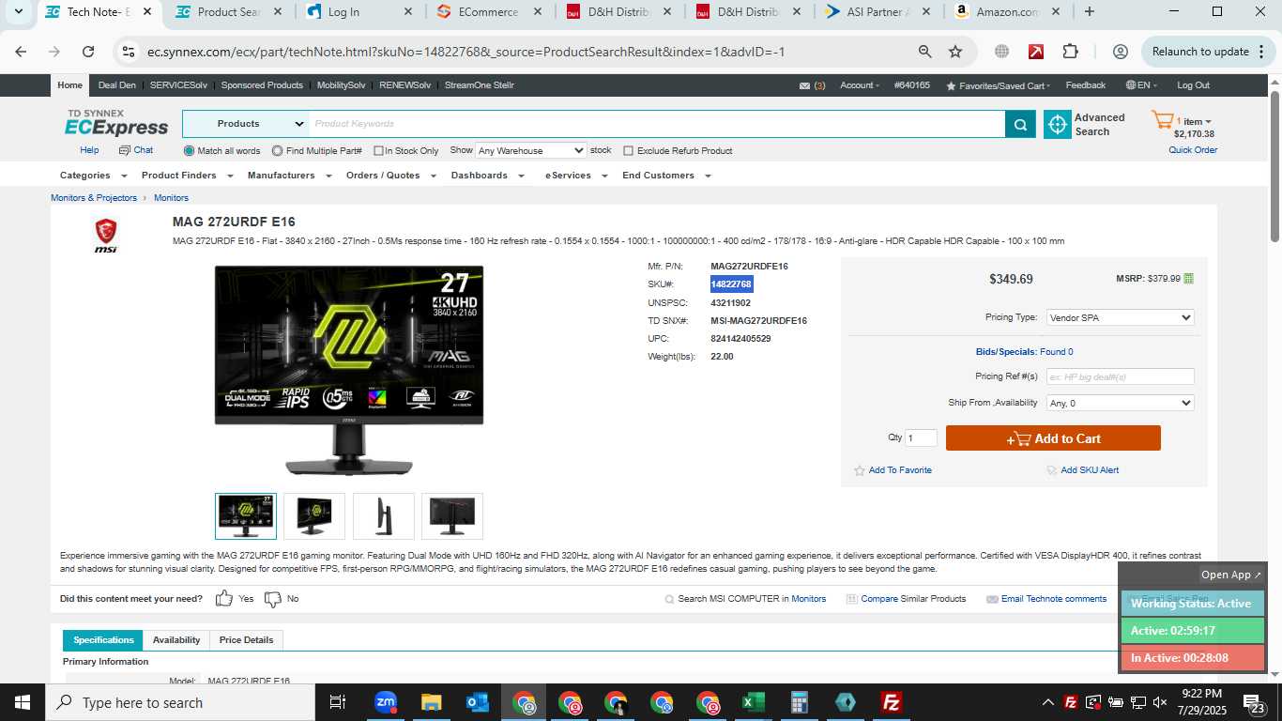The image size is (1282, 721).
Task: Open Zoom app in taskbar
Action: click(386, 702)
